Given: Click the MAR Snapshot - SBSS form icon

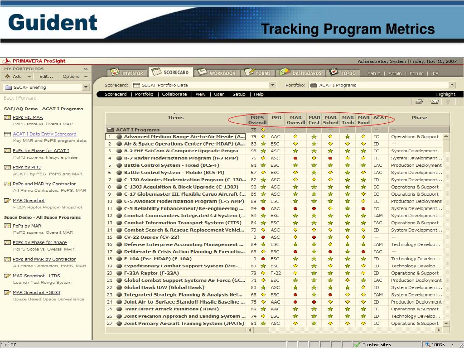Looking at the screenshot, I should [x=7, y=292].
